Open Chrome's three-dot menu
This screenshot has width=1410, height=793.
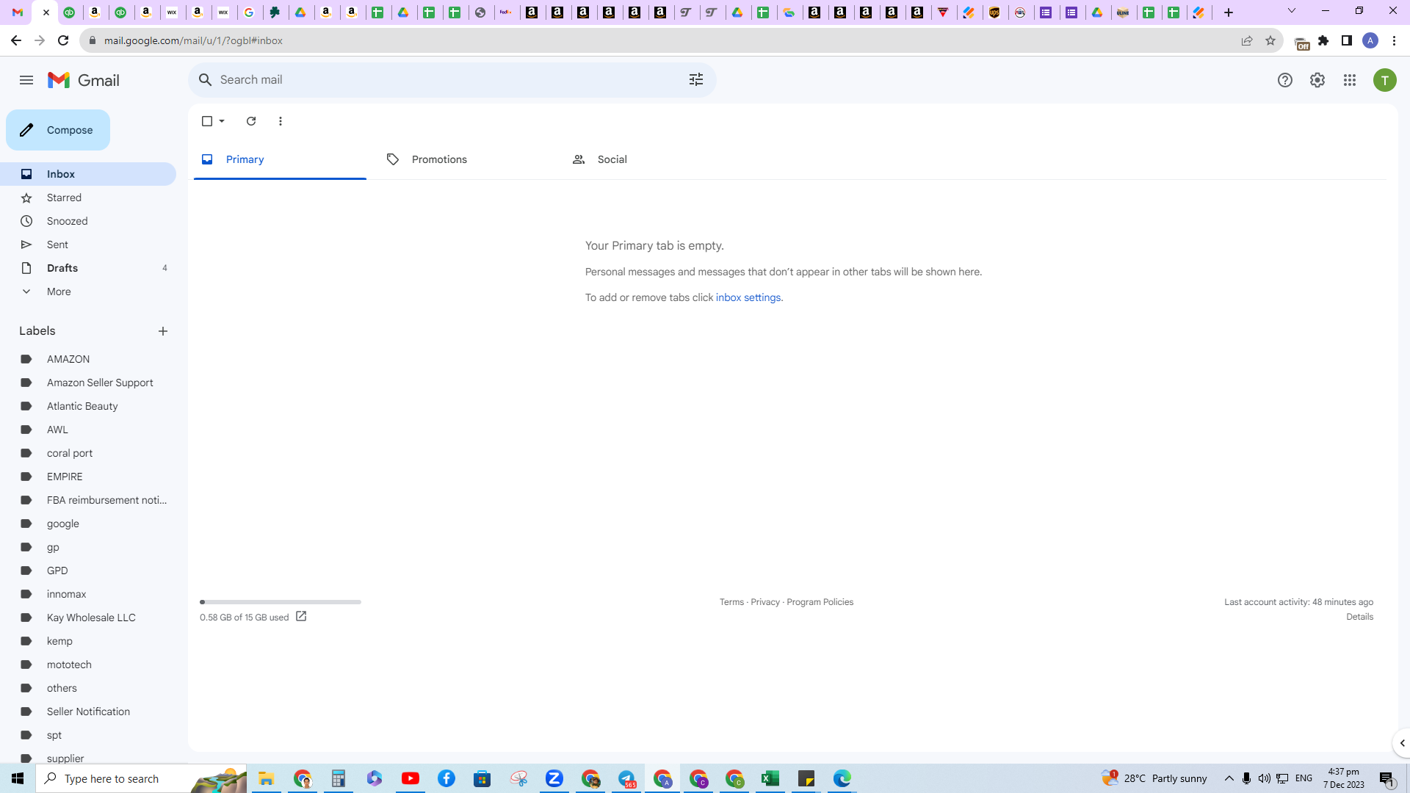(1394, 40)
